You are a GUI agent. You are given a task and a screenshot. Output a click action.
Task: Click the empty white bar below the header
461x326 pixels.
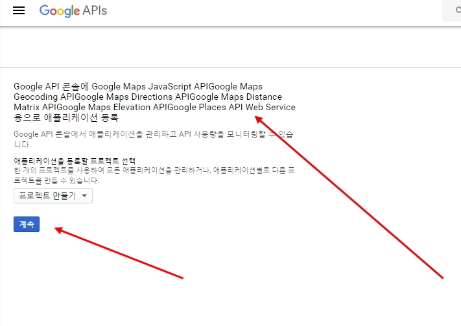230,47
